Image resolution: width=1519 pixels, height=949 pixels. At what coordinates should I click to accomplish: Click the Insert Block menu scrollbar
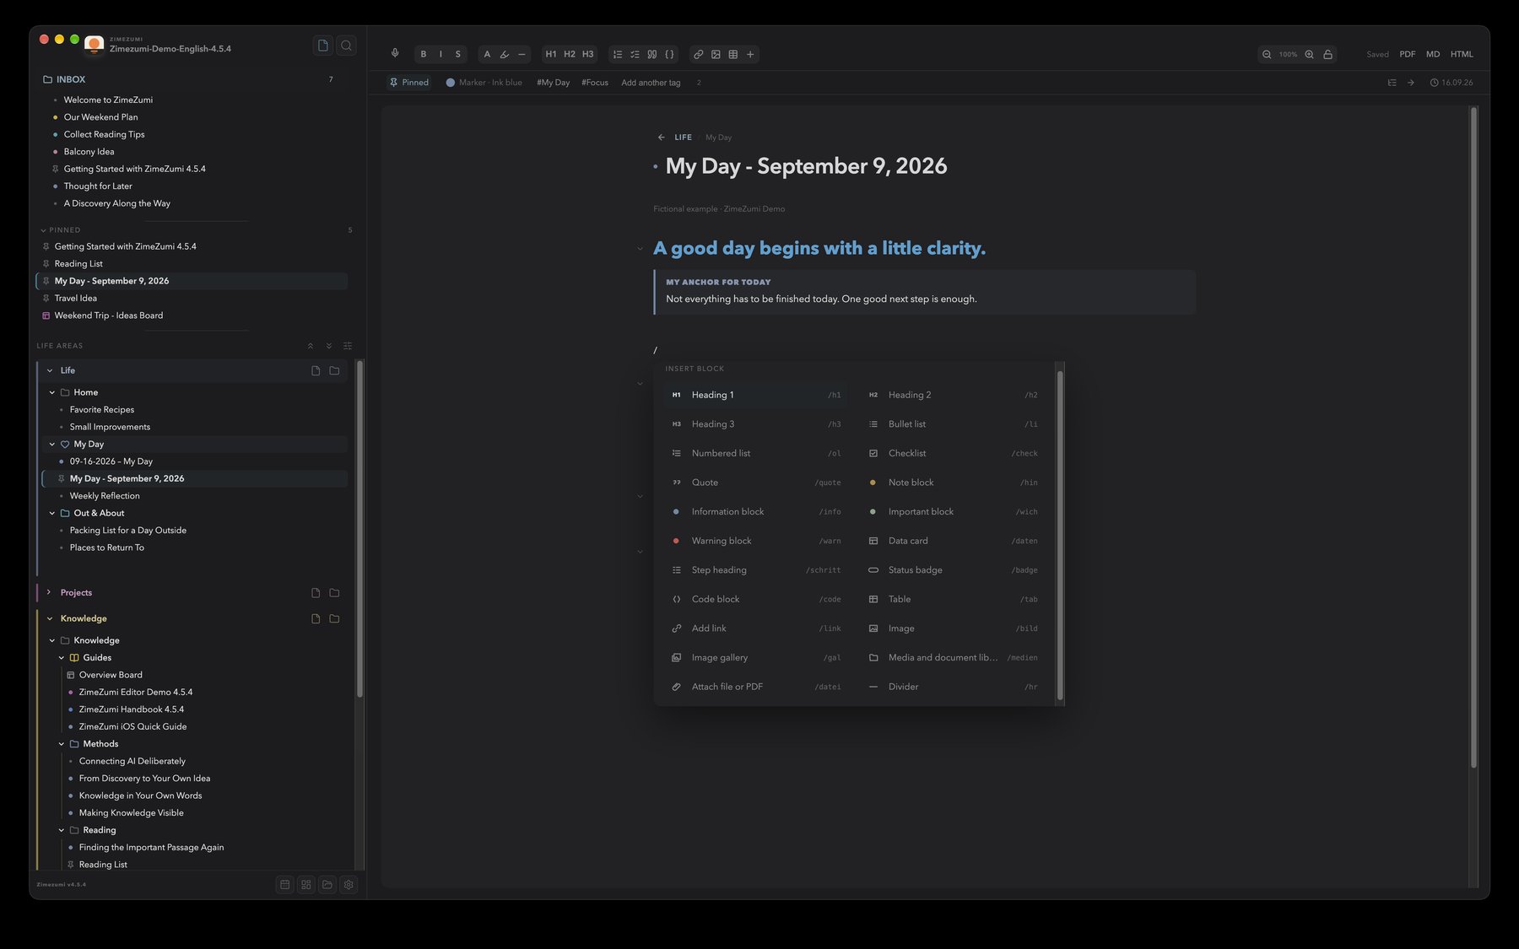click(x=1060, y=535)
